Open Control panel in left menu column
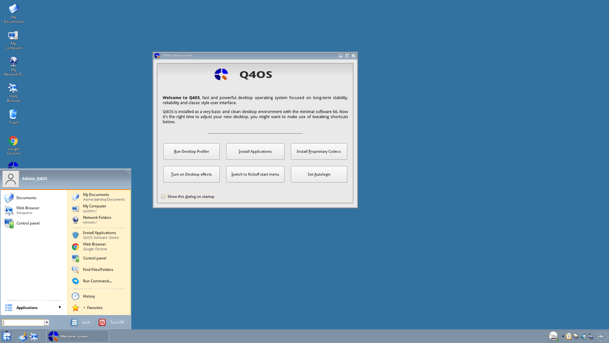The height and width of the screenshot is (343, 609). coord(33,223)
